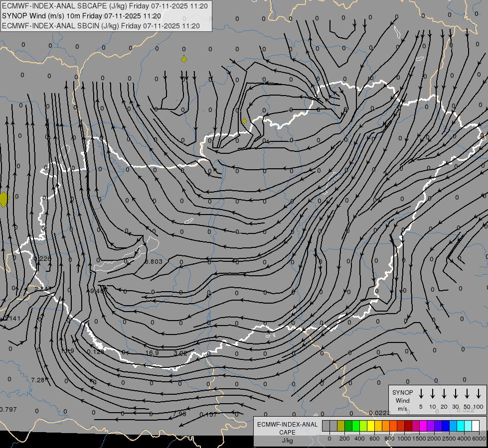Click the 20 m/s wind arrow in SYNOP legend
Image resolution: width=488 pixels, height=448 pixels.
(x=444, y=394)
